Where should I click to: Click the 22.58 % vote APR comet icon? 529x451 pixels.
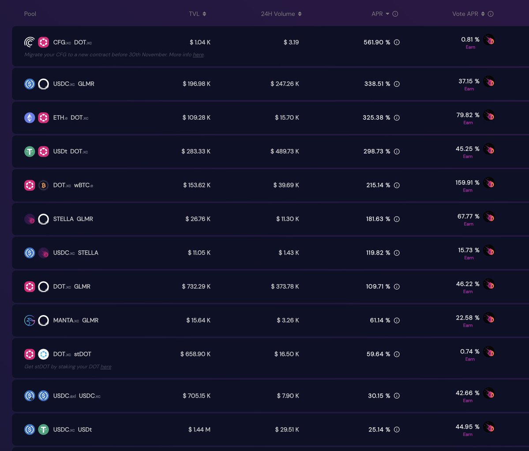489,318
